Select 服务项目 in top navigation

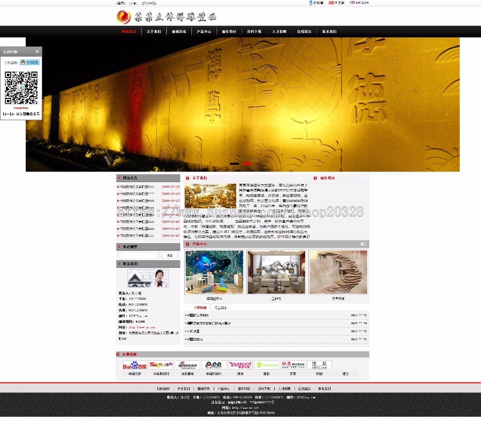coord(229,32)
